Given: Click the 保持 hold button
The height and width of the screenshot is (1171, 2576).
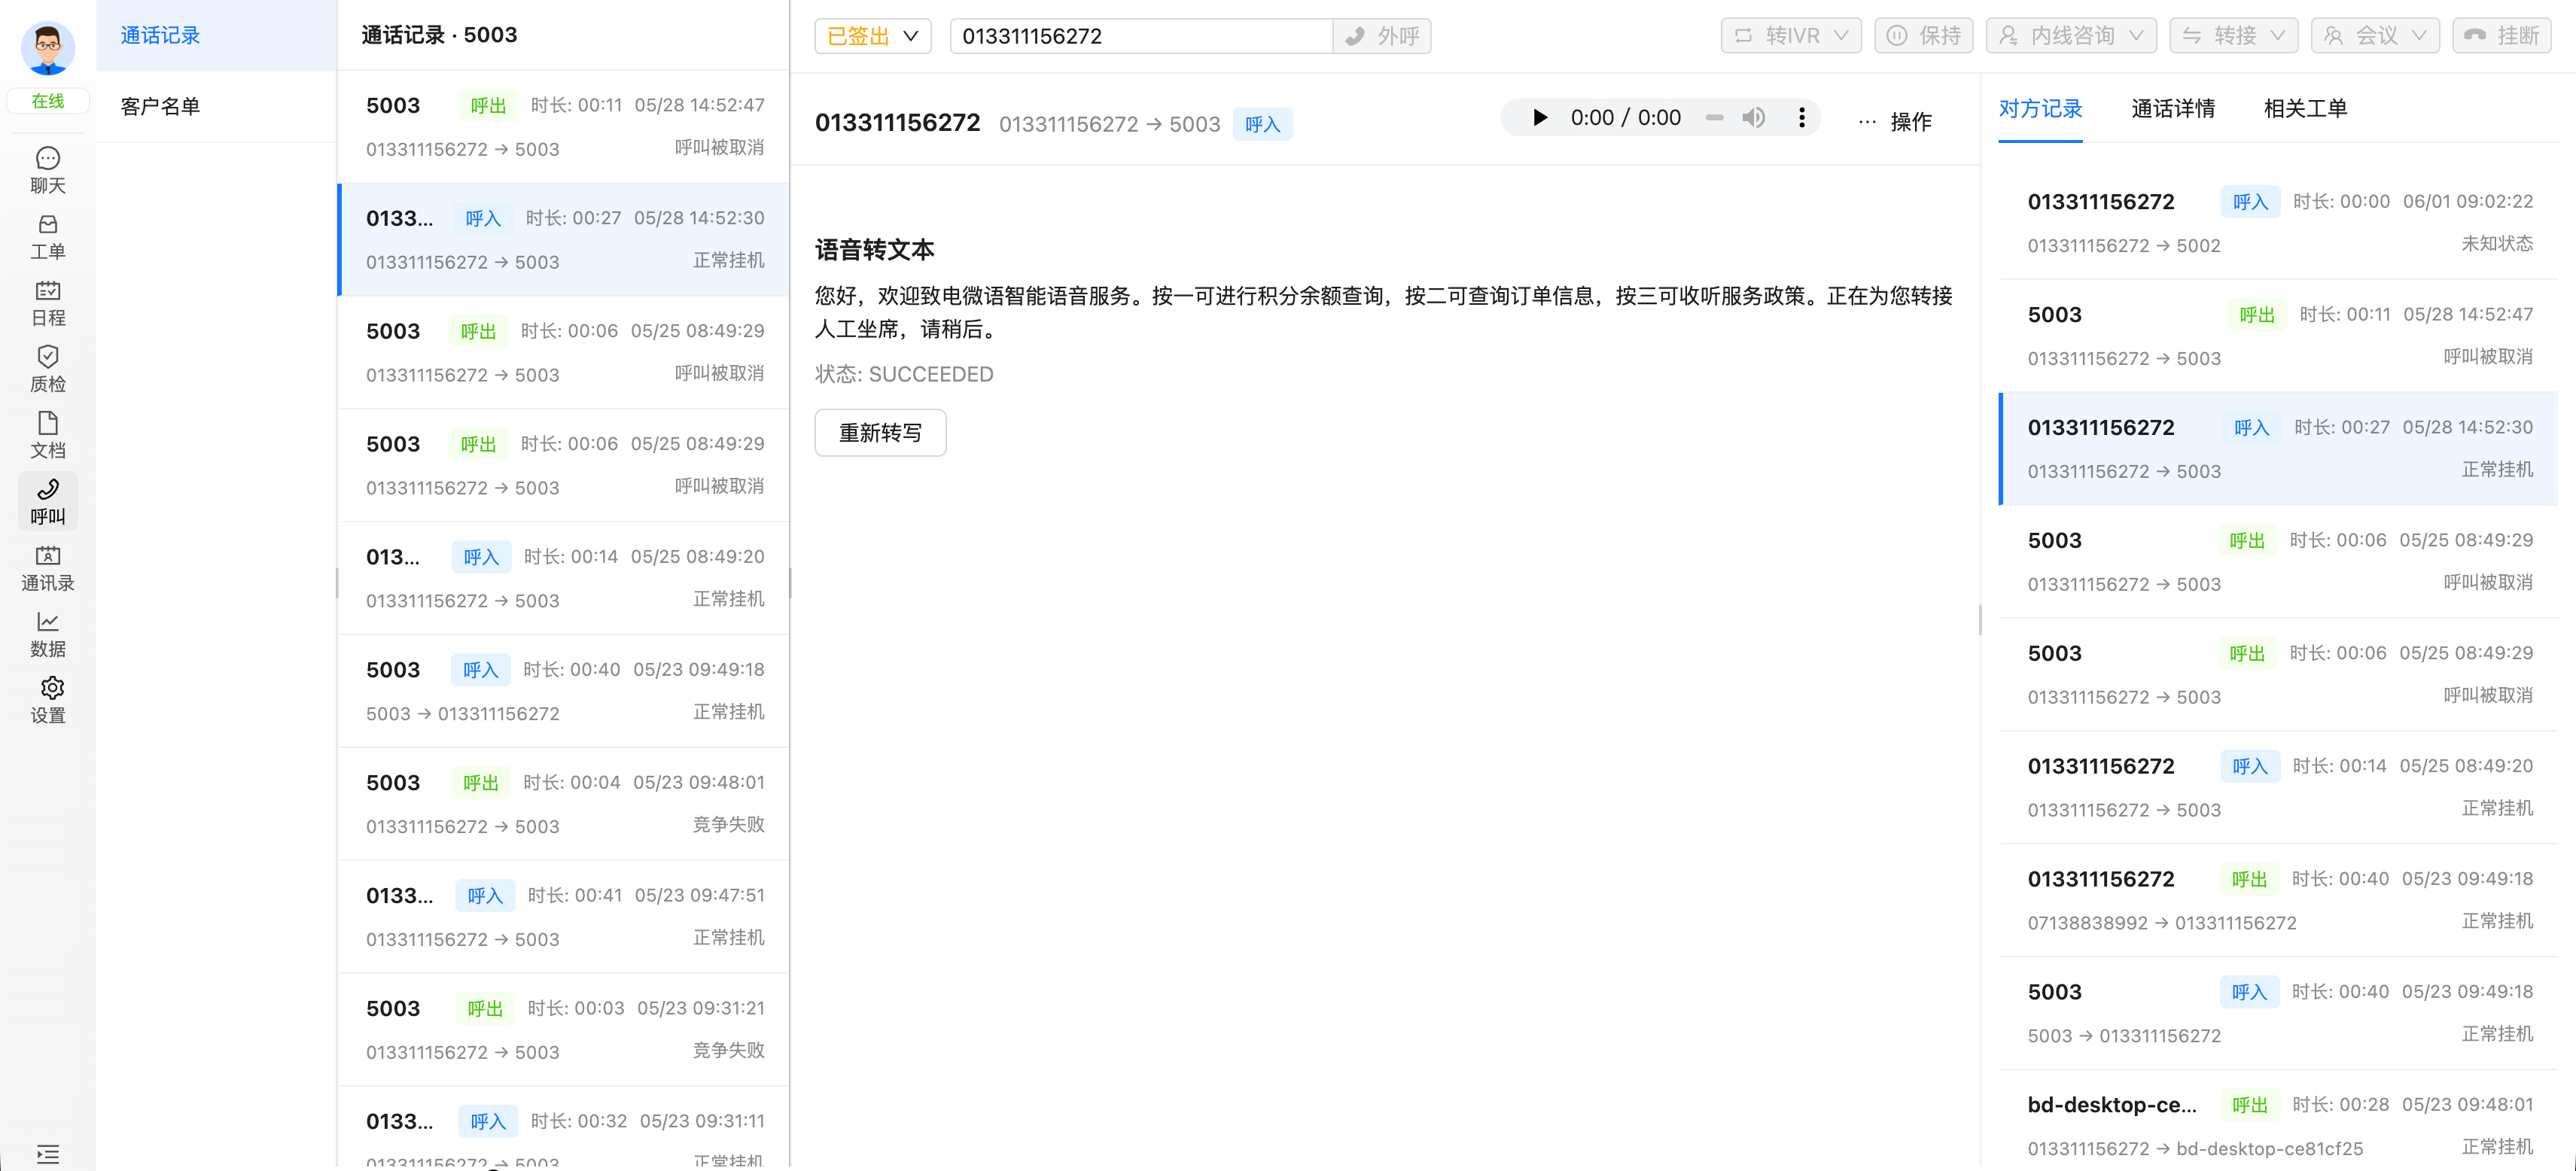Looking at the screenshot, I should point(1924,36).
